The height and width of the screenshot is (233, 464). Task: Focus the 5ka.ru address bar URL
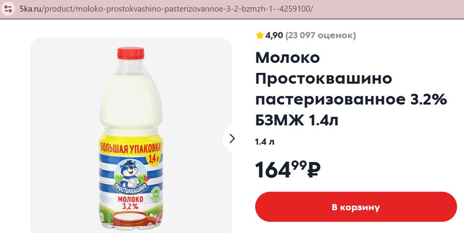(166, 9)
